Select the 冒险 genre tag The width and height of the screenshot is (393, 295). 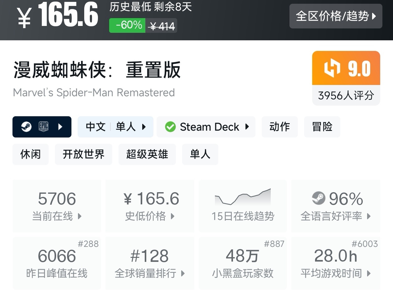pyautogui.click(x=322, y=127)
